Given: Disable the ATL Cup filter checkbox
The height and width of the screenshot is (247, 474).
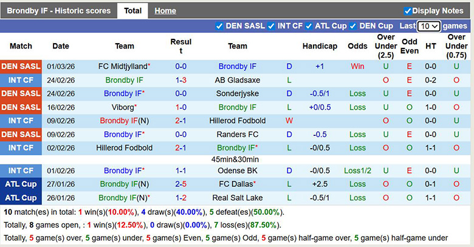Looking at the screenshot, I should pyautogui.click(x=309, y=26).
